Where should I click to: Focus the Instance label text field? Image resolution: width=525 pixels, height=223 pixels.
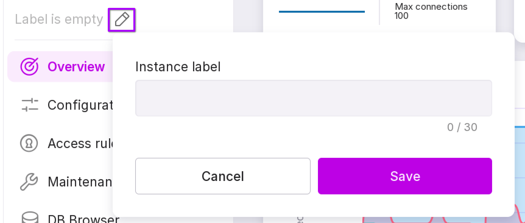(313, 98)
